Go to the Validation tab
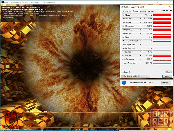Image resolution: width=174 pixels, height=131 pixels. pos(151,11)
